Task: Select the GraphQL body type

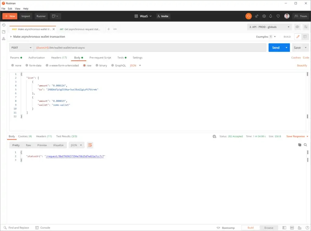Action: point(118,66)
